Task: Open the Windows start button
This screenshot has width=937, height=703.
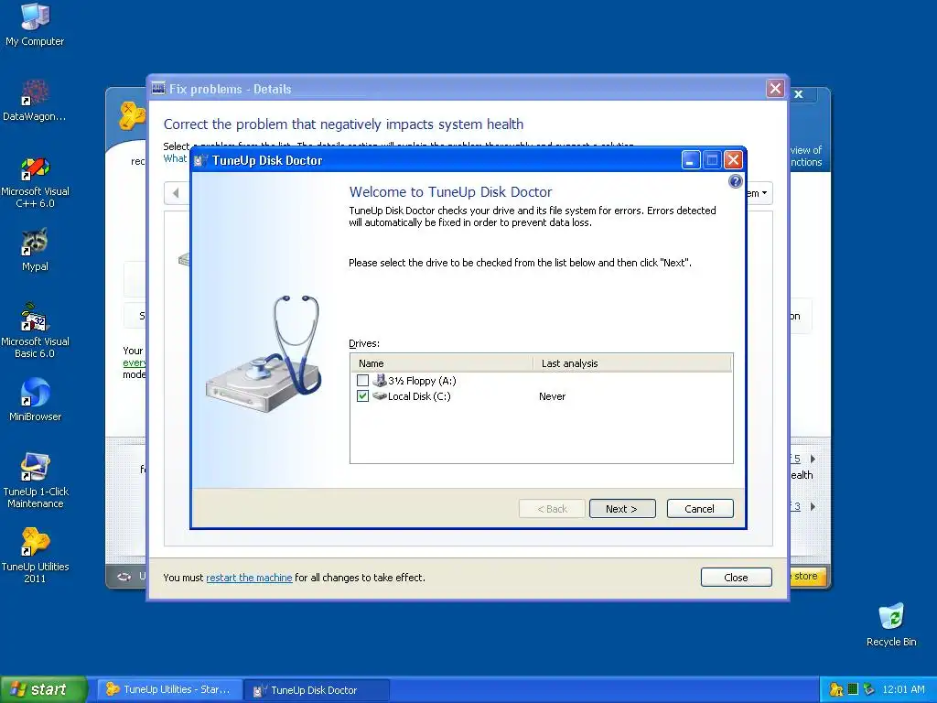Action: 43,689
